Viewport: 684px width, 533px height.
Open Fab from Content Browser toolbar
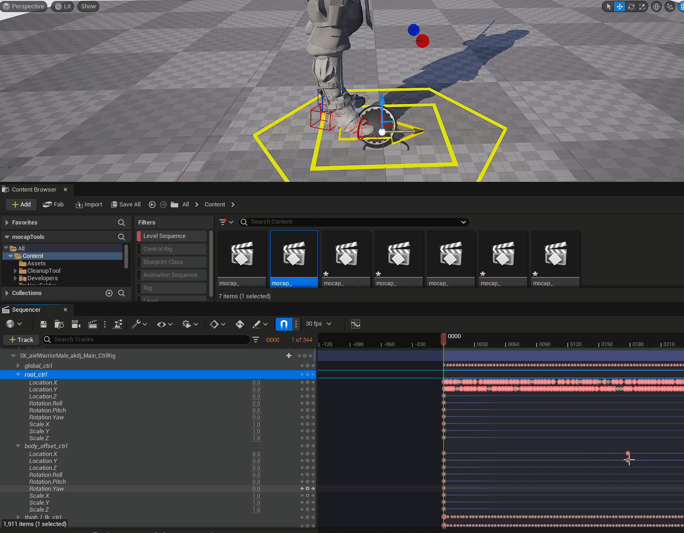(x=53, y=205)
